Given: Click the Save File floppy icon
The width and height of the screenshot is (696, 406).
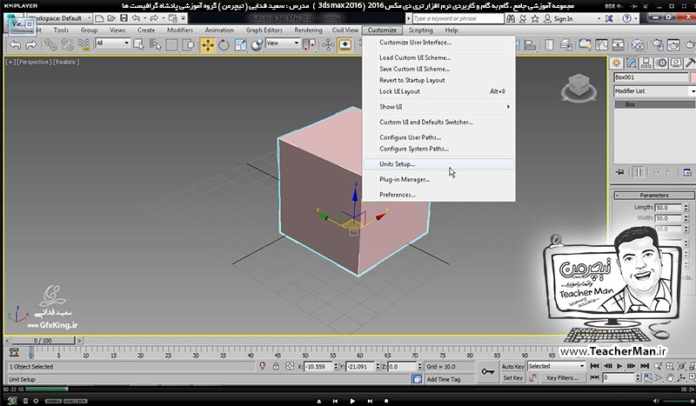Looking at the screenshot, I should click(124, 18).
